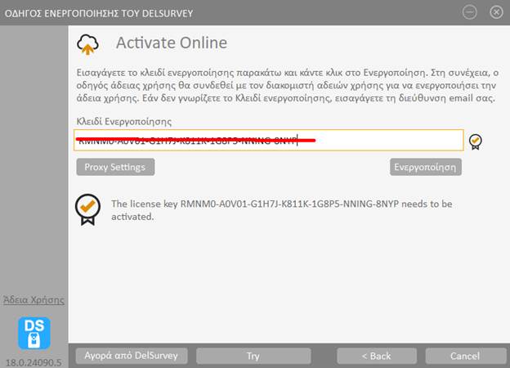Open the Άδεια Χρήσης link
Image resolution: width=510 pixels, height=368 pixels.
point(34,300)
